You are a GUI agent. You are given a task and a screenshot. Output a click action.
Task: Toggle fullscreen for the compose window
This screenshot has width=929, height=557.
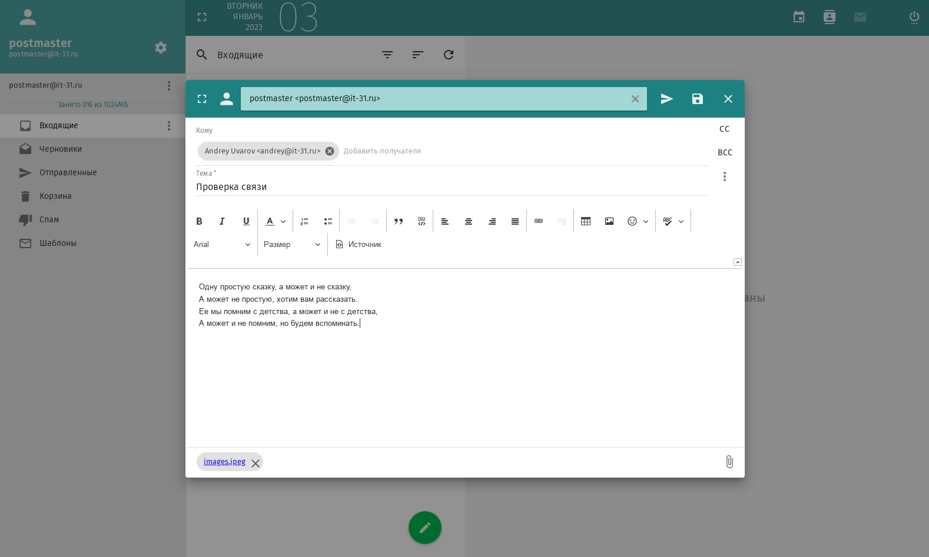click(x=202, y=99)
